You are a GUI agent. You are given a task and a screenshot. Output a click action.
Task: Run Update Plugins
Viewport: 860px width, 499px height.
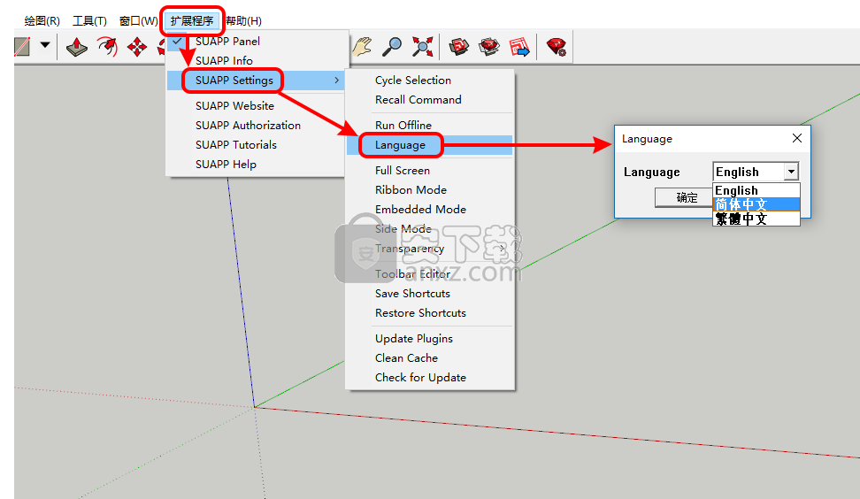point(430,338)
